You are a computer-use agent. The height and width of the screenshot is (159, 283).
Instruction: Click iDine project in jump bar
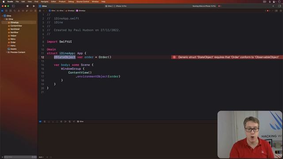click(52, 11)
